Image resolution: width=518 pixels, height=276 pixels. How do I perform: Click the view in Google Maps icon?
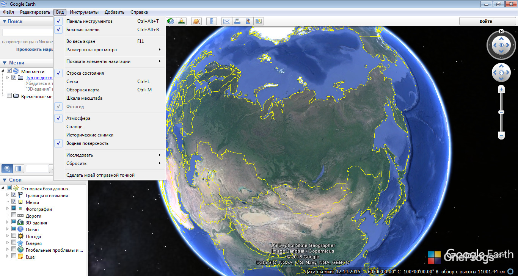(259, 21)
